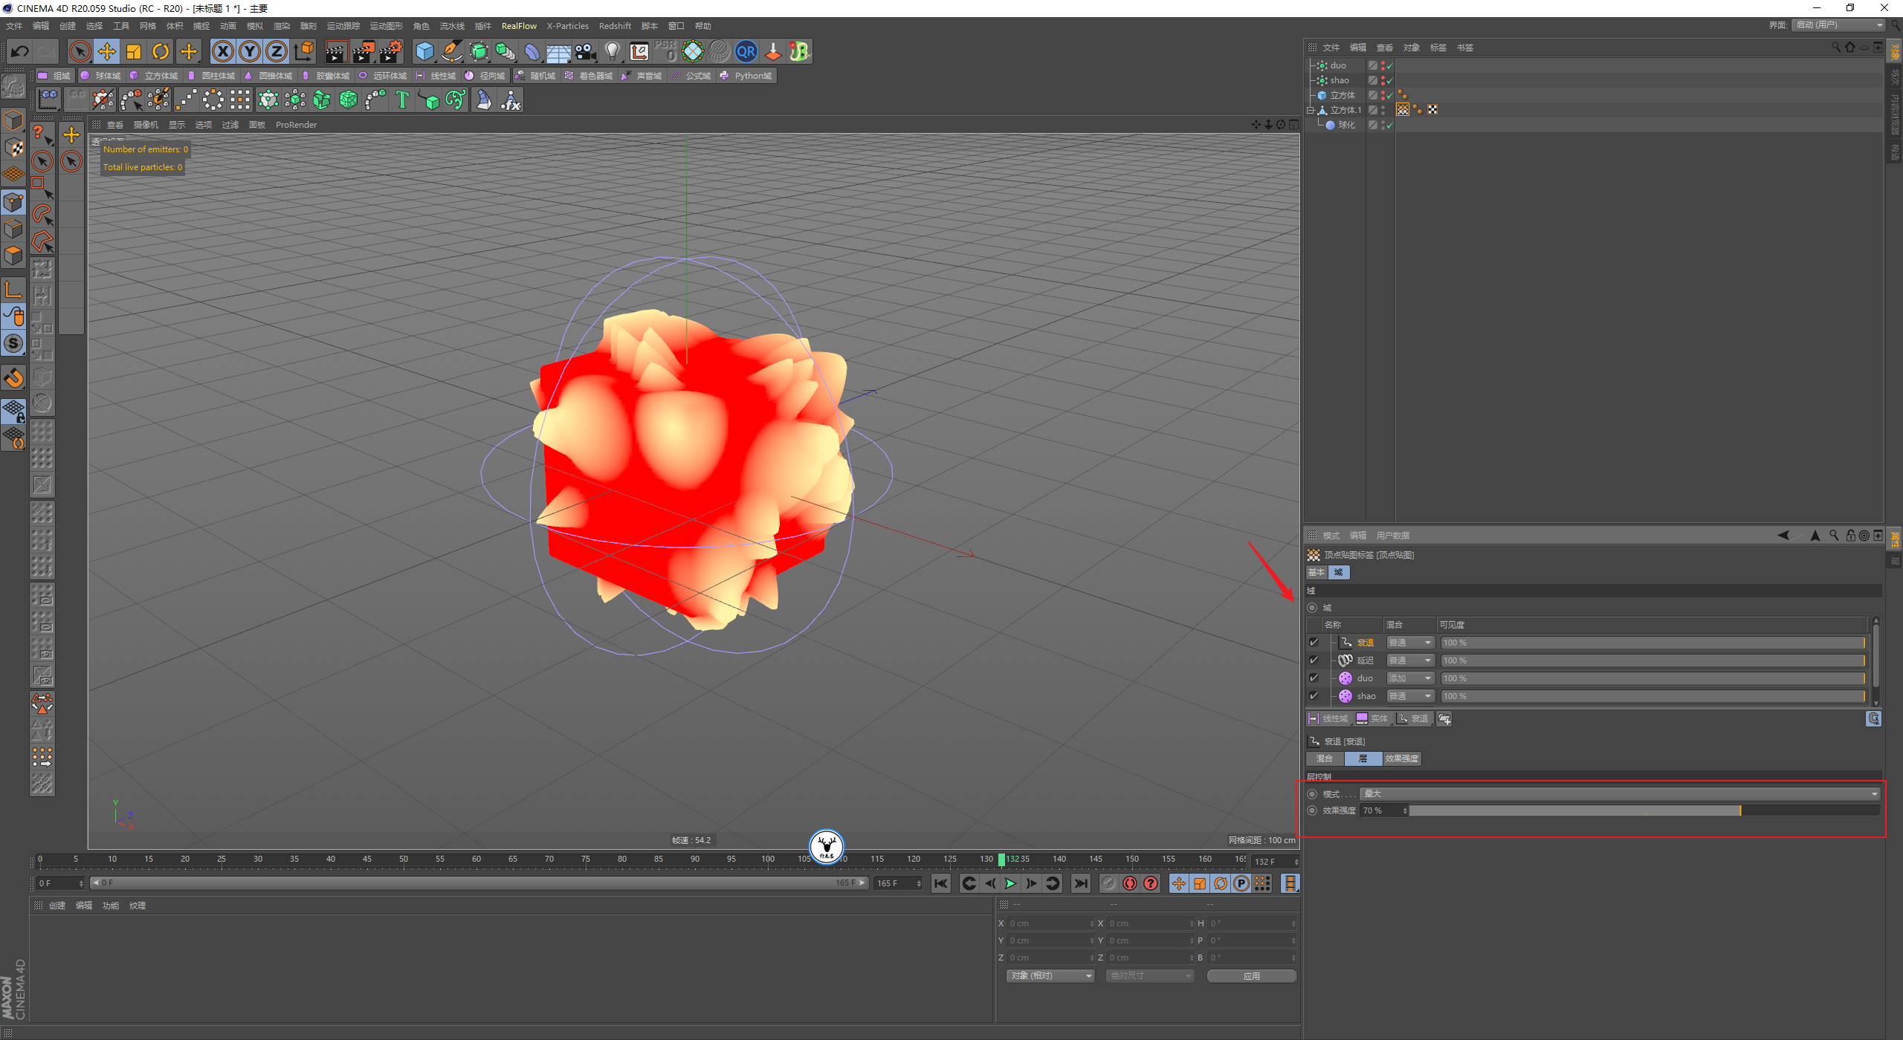The image size is (1903, 1040).
Task: Open the Render Settings clapperboard with gear
Action: coord(391,51)
